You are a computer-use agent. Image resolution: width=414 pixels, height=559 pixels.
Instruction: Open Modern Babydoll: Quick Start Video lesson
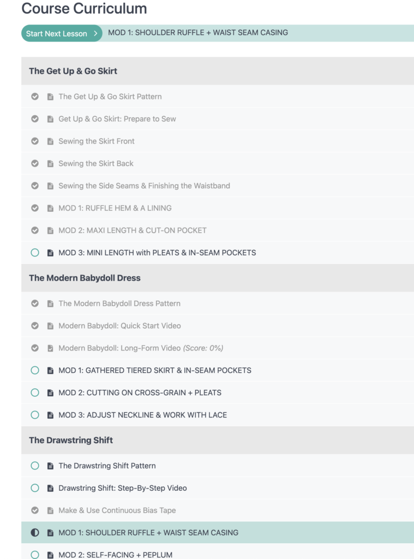[119, 326]
